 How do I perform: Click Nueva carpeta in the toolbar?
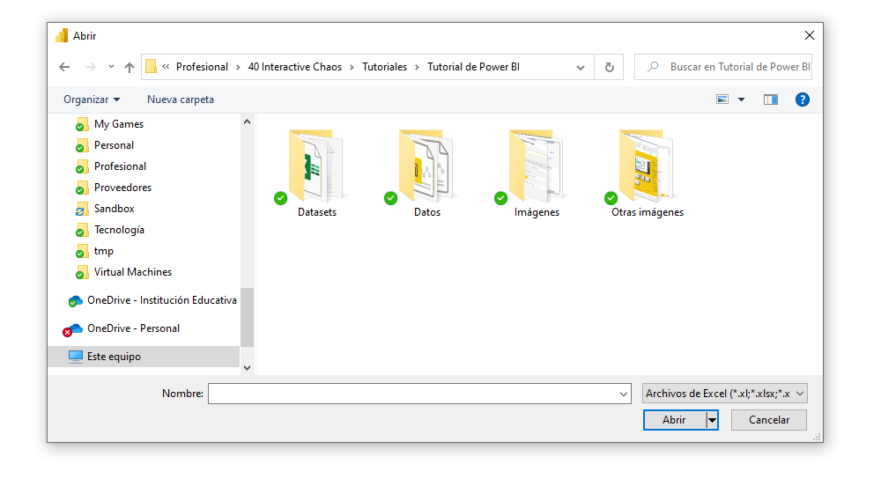click(181, 99)
